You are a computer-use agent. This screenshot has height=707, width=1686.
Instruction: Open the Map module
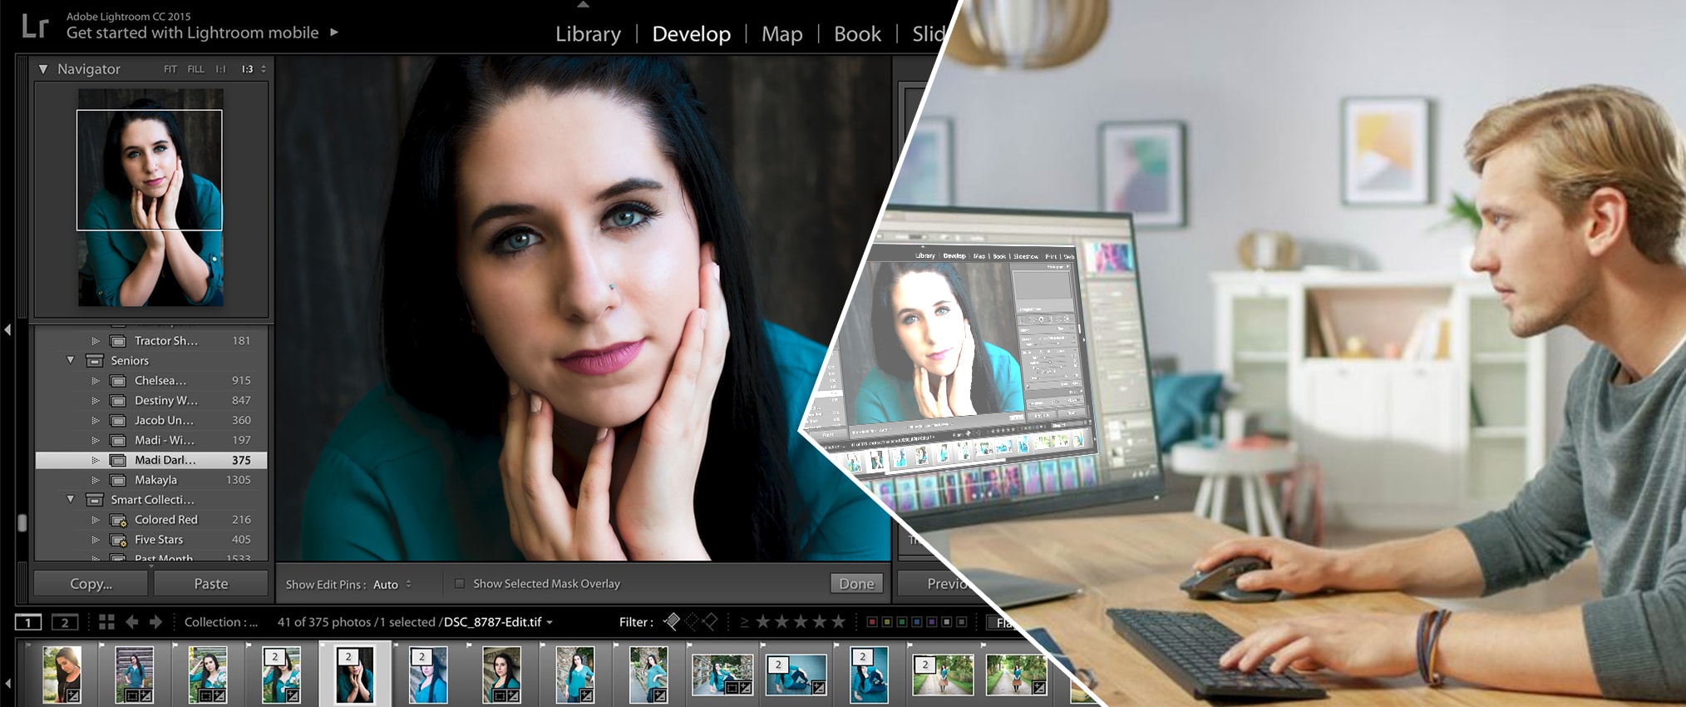pyautogui.click(x=781, y=34)
